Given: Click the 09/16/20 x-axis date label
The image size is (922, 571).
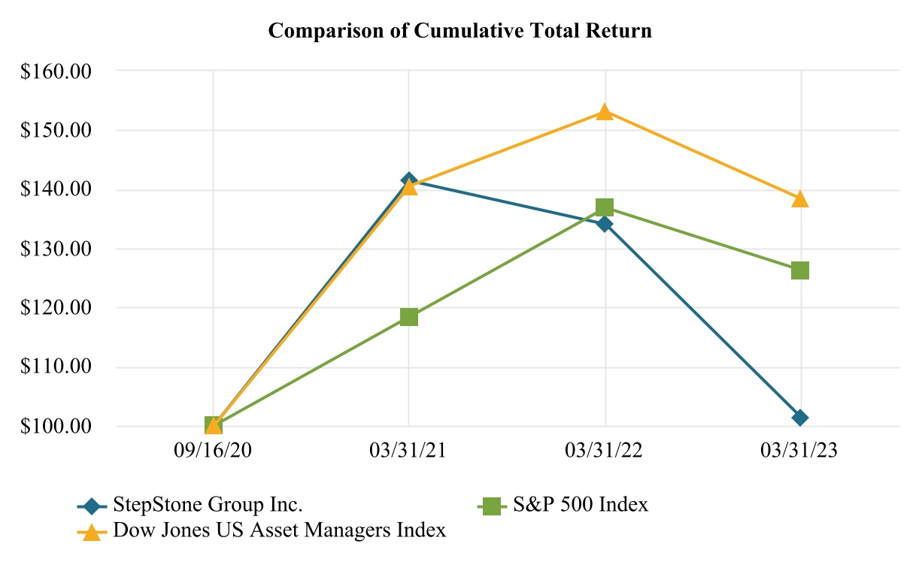Looking at the screenshot, I should coord(213,451).
